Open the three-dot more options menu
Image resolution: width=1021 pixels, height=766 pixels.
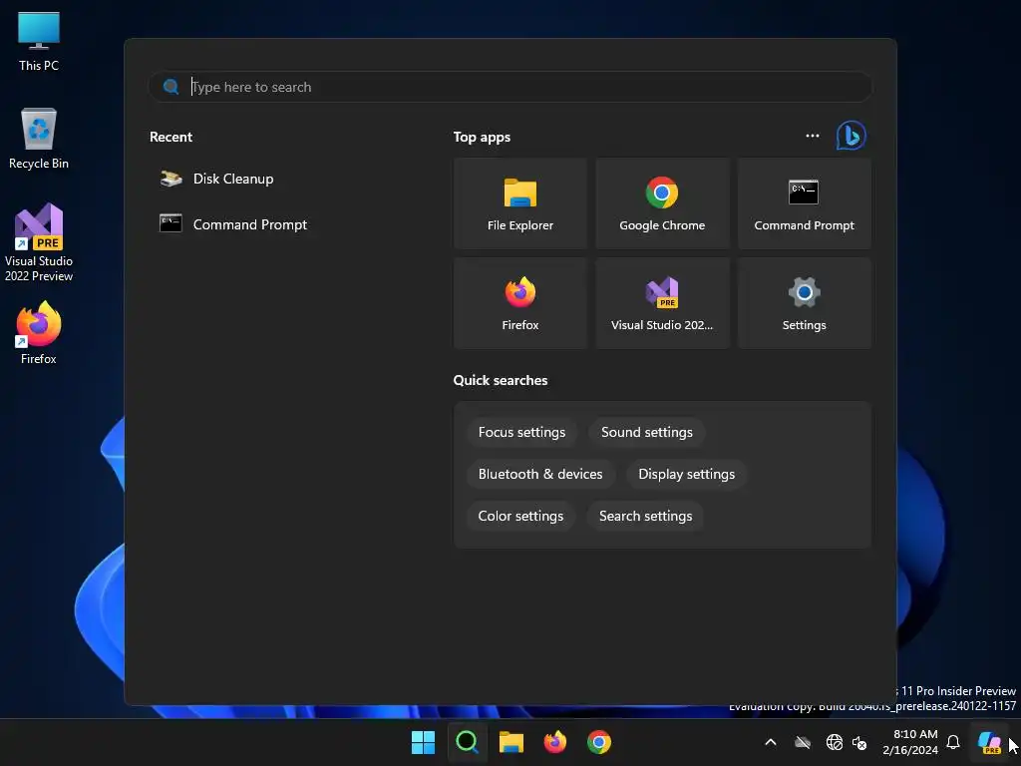(812, 136)
